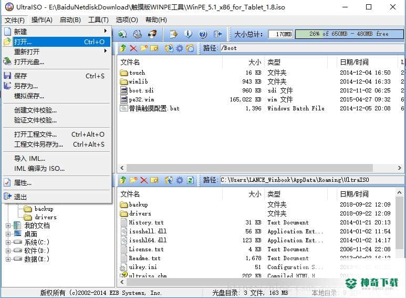Create new folder in ISO pane toolbar
This screenshot has height=298, width=406.
144,48
